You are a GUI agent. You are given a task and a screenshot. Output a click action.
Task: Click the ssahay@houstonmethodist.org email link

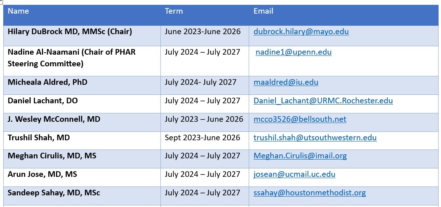310,193
